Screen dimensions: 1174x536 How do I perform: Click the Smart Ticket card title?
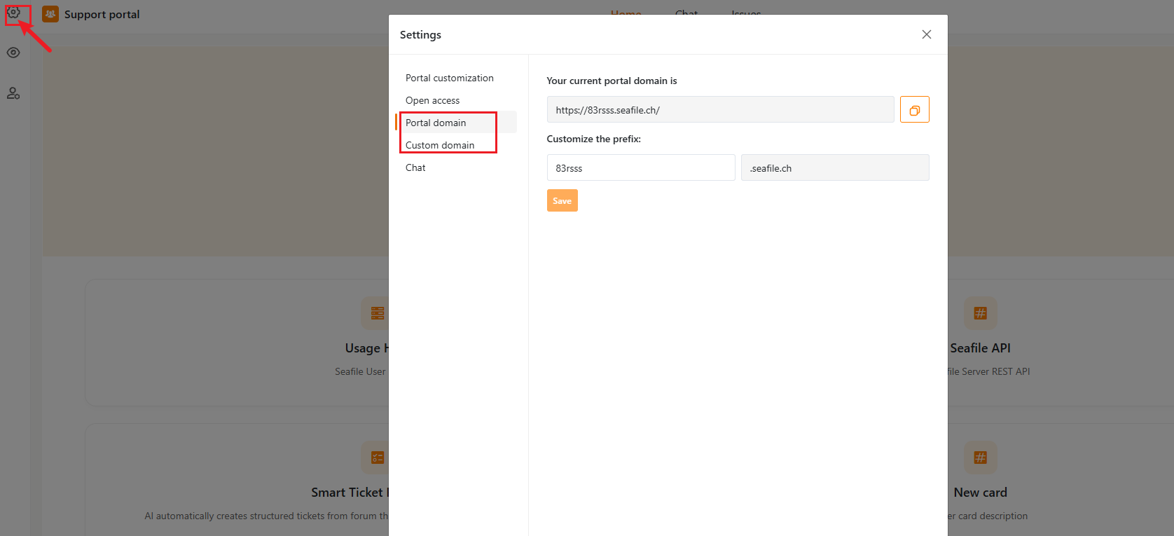point(350,493)
